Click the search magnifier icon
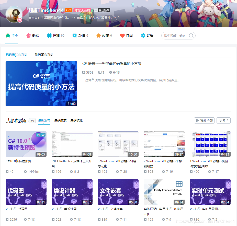 pos(191,36)
